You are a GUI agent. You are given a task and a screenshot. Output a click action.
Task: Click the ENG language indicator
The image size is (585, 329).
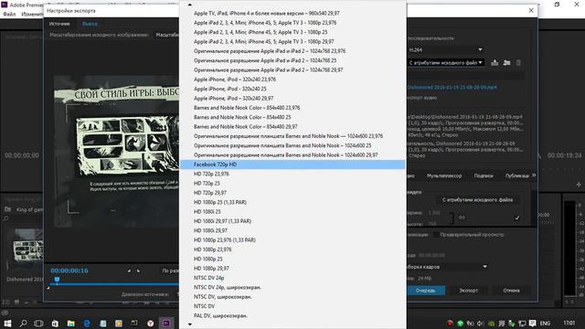point(545,324)
